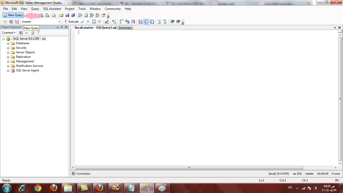This screenshot has height=193, width=343.
Task: Execute the current query
Action: (x=72, y=22)
